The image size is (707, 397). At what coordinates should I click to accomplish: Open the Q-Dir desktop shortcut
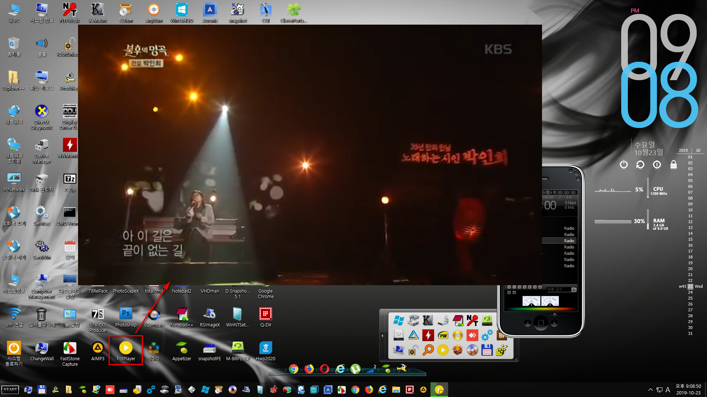265,317
